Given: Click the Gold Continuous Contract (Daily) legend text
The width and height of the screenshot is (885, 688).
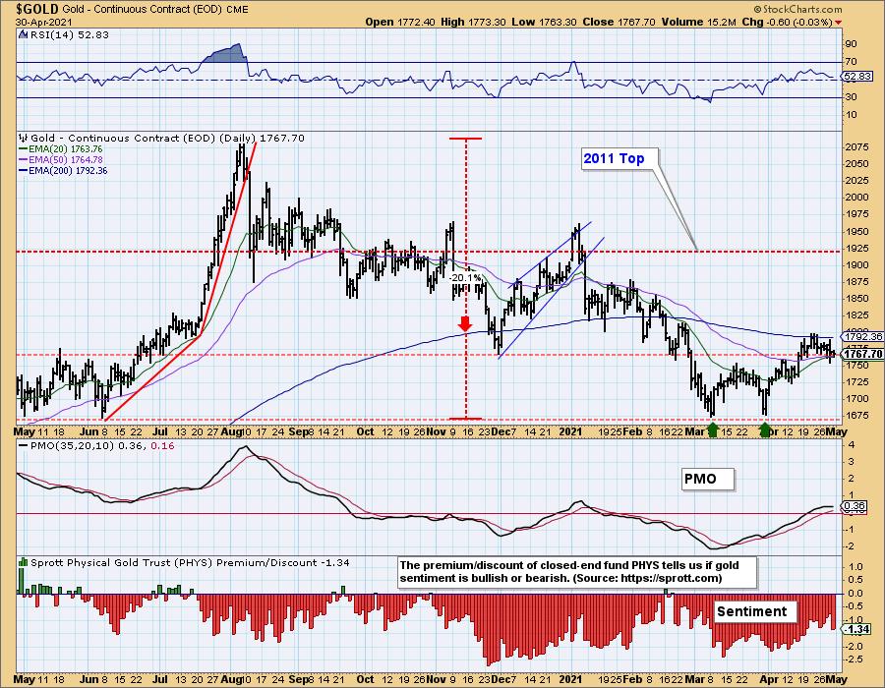Looking at the screenshot, I should 167,138.
